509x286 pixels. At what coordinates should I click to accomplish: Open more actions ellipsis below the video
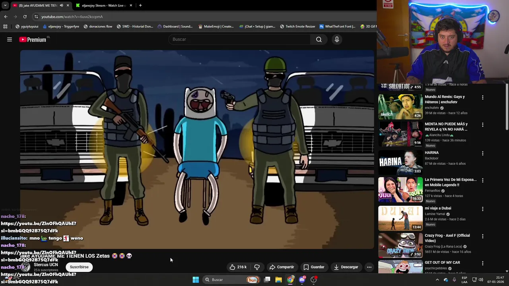369,267
